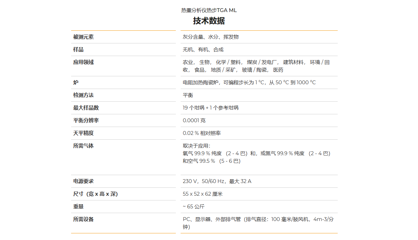Click the 0.0001 克 resolution value
This screenshot has height=240, width=418.
point(194,121)
